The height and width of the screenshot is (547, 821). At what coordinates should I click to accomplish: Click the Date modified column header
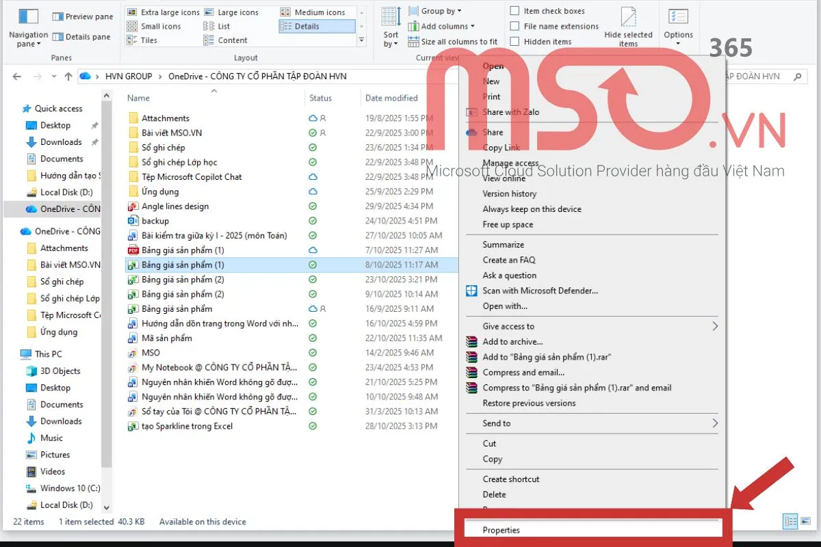391,98
